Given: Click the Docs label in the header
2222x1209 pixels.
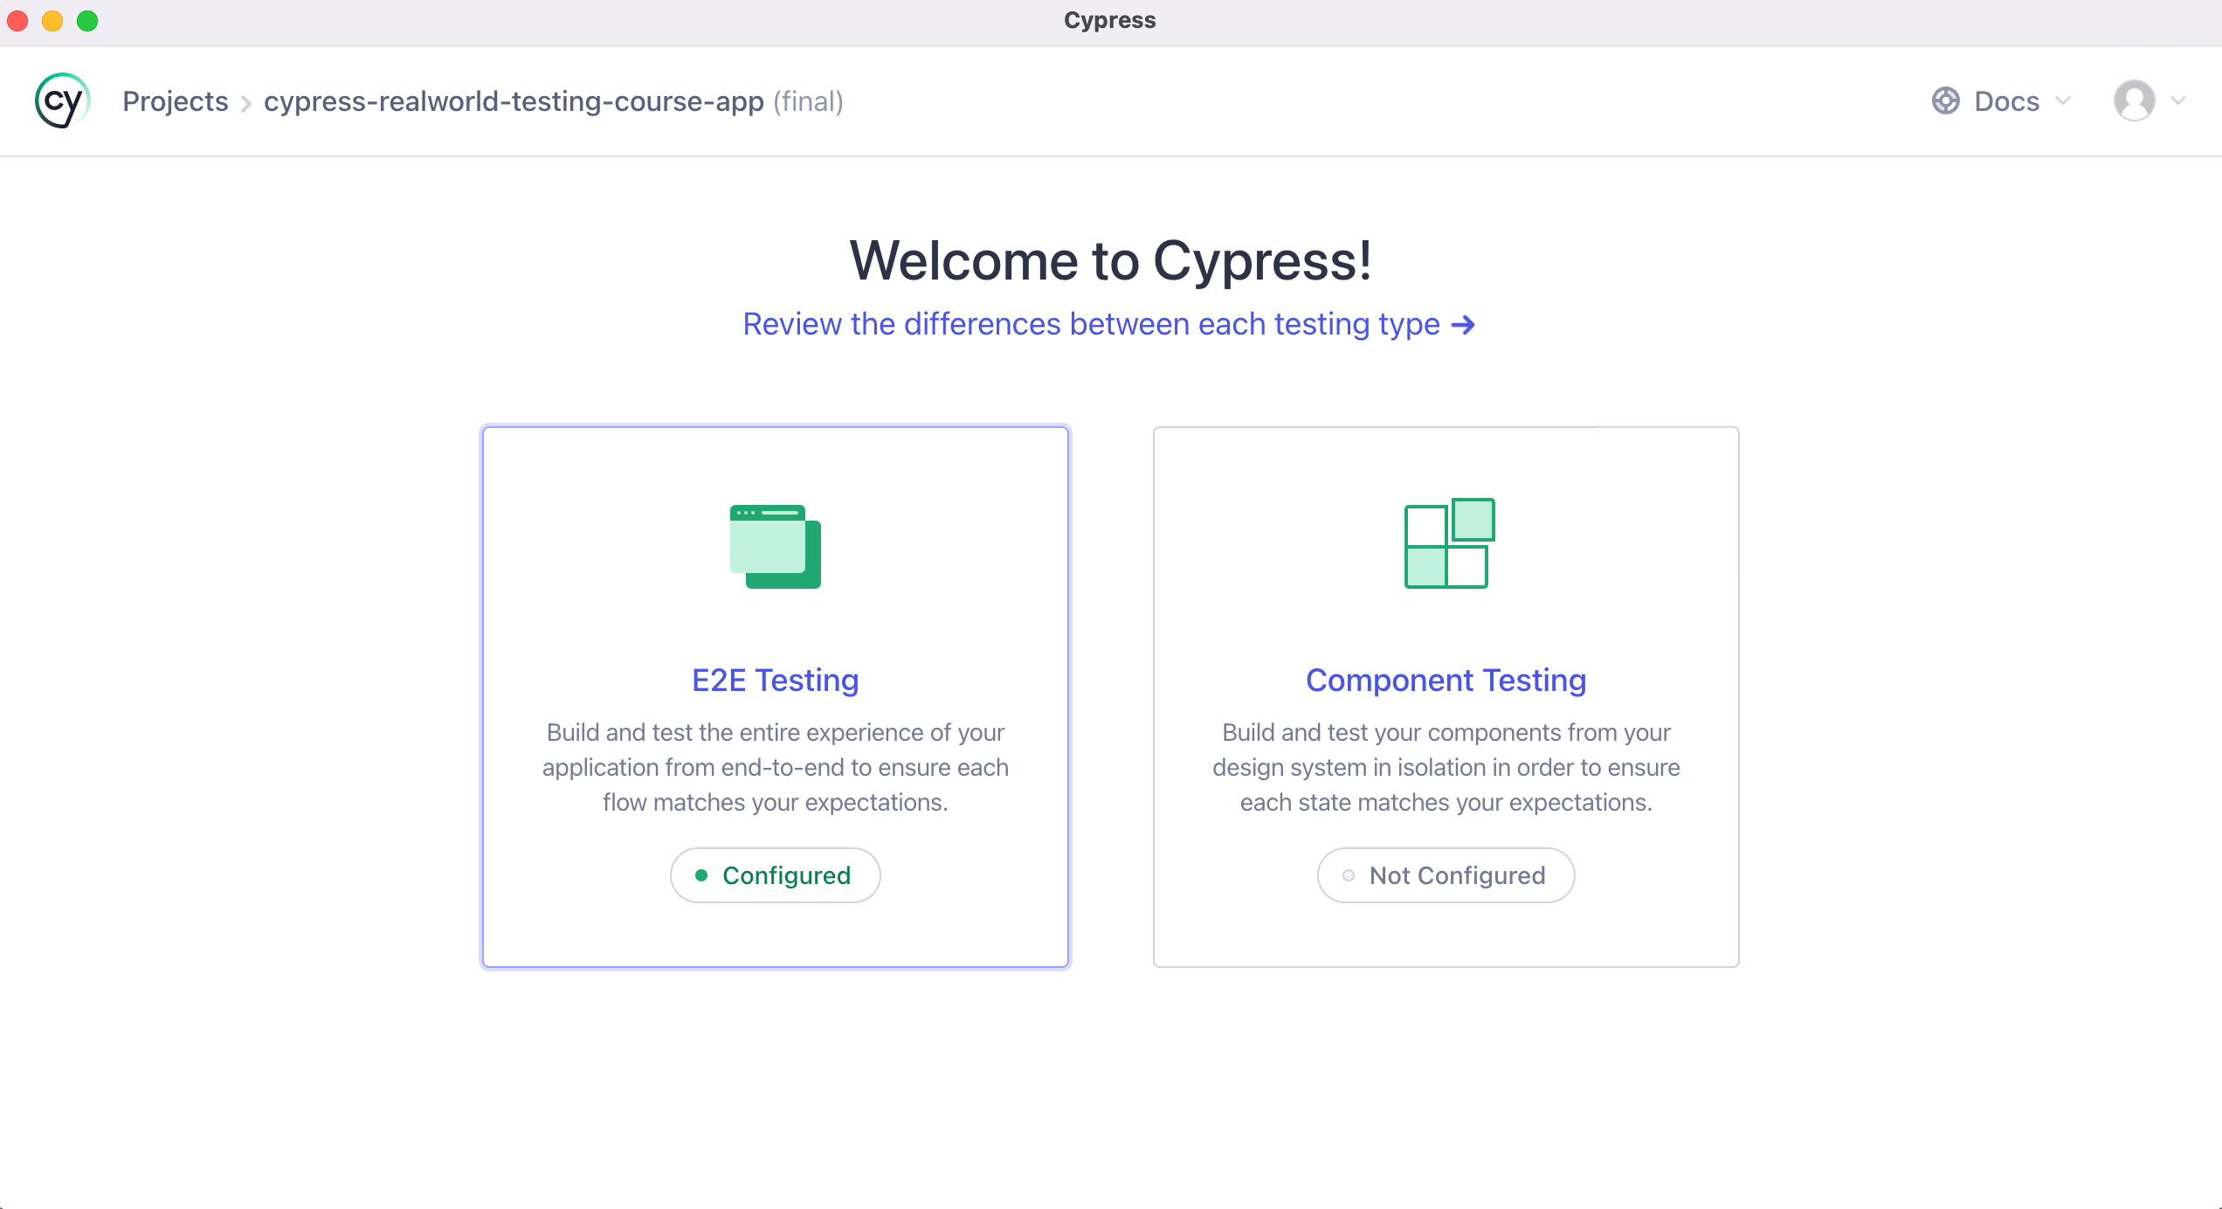Looking at the screenshot, I should pos(2006,100).
